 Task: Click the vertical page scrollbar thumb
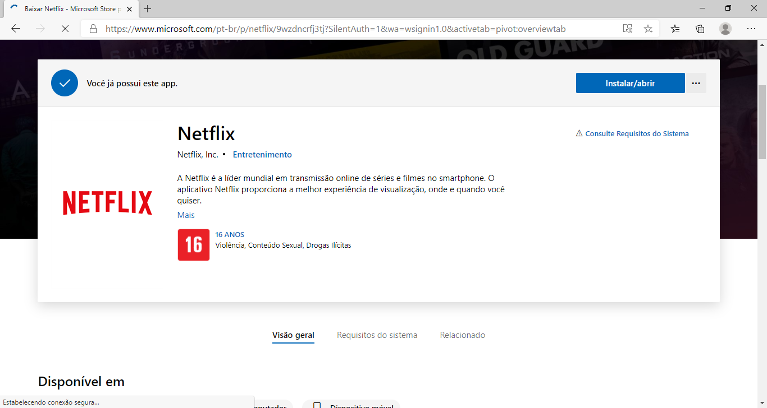pos(762,123)
